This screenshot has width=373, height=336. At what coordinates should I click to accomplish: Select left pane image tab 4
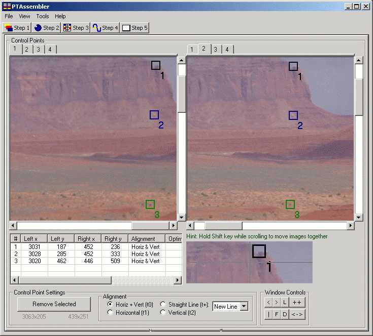(x=50, y=50)
